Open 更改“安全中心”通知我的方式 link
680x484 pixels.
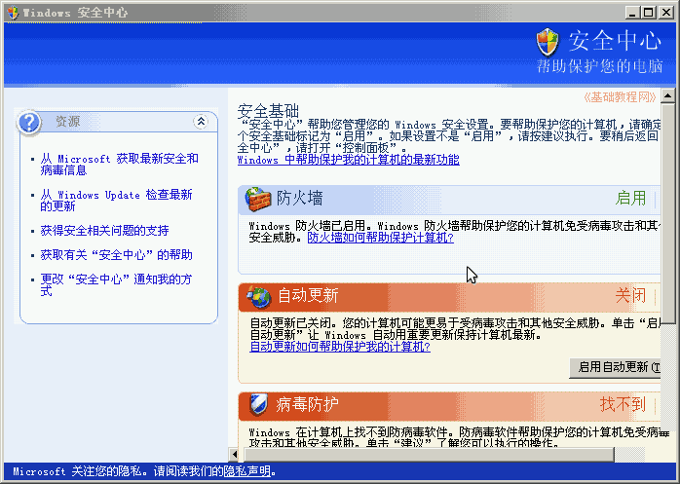coord(116,285)
